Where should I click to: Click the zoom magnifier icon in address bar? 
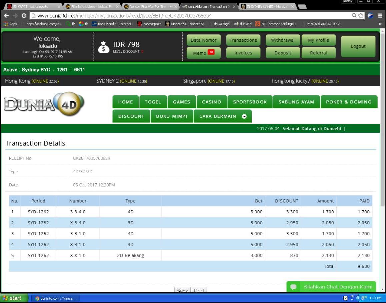(x=354, y=16)
